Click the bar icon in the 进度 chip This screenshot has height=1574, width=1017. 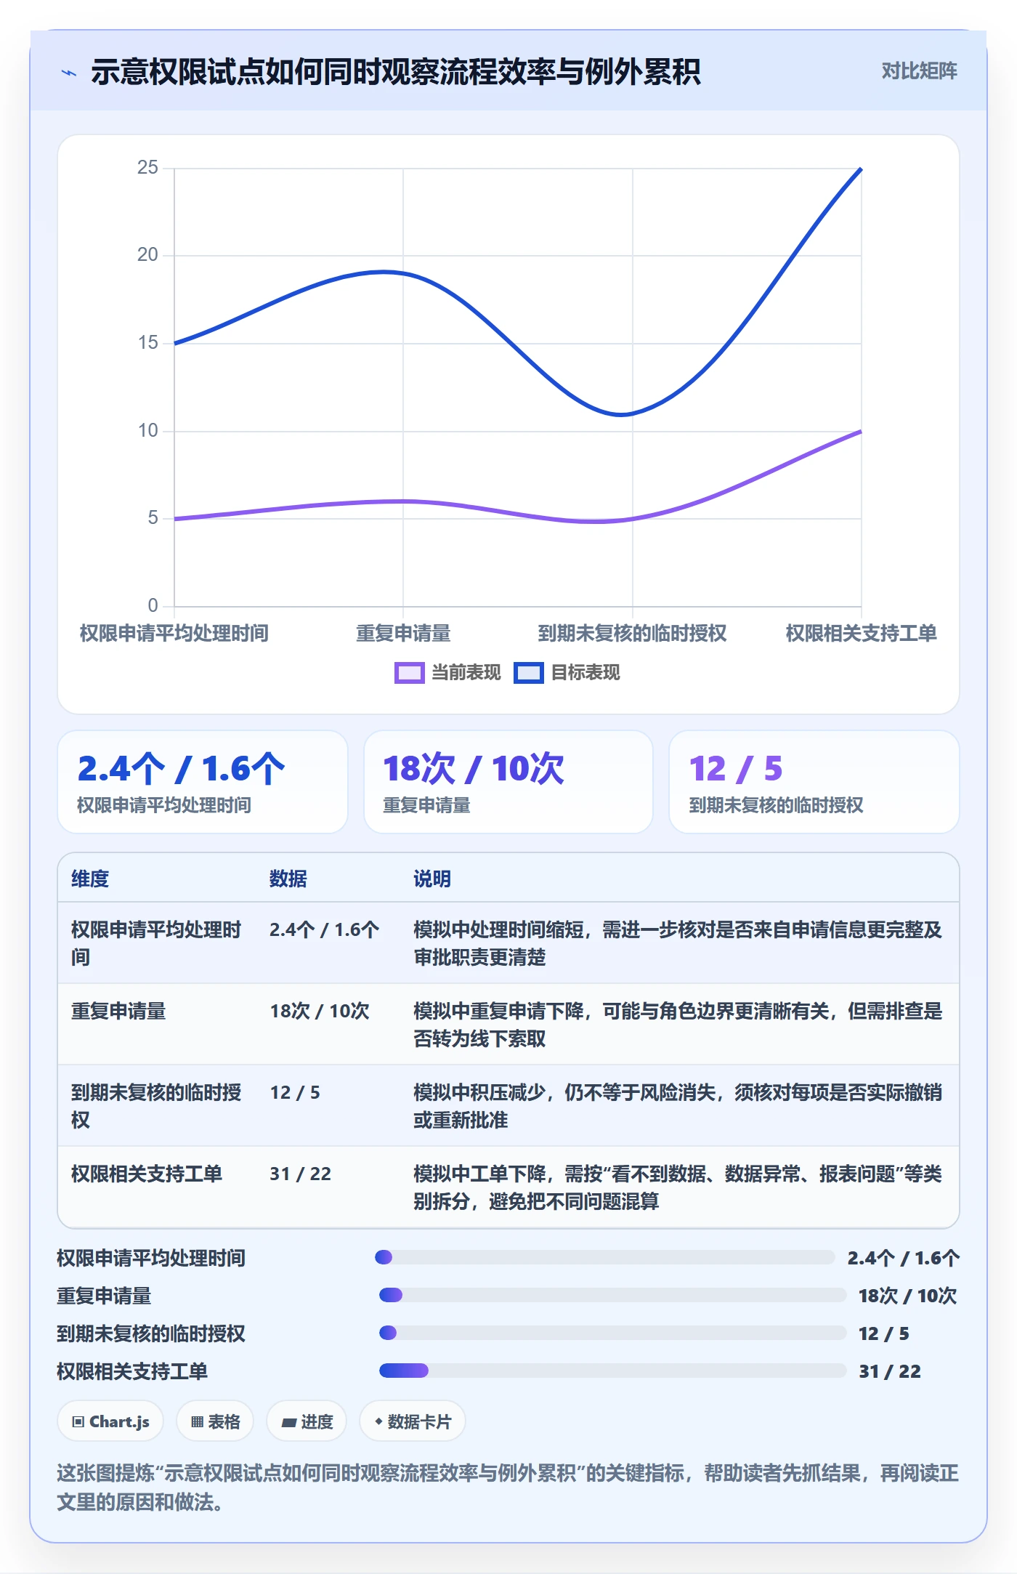pyautogui.click(x=288, y=1423)
